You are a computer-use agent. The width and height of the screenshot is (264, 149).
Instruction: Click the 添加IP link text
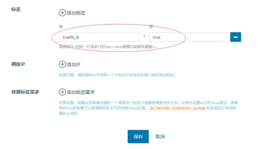click(73, 64)
